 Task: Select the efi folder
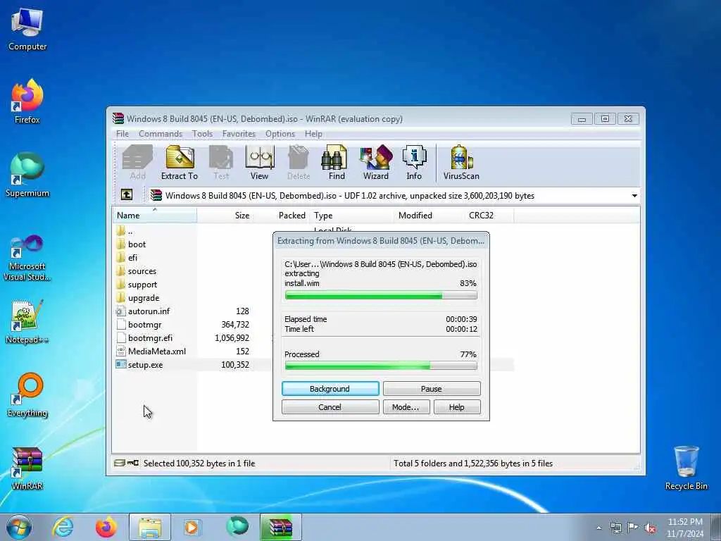[132, 258]
